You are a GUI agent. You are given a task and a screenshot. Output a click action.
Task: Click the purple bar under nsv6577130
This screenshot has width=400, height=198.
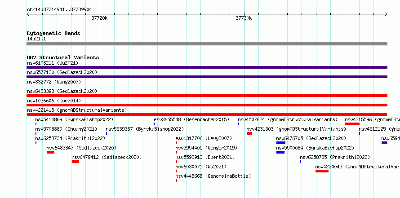click(207, 77)
